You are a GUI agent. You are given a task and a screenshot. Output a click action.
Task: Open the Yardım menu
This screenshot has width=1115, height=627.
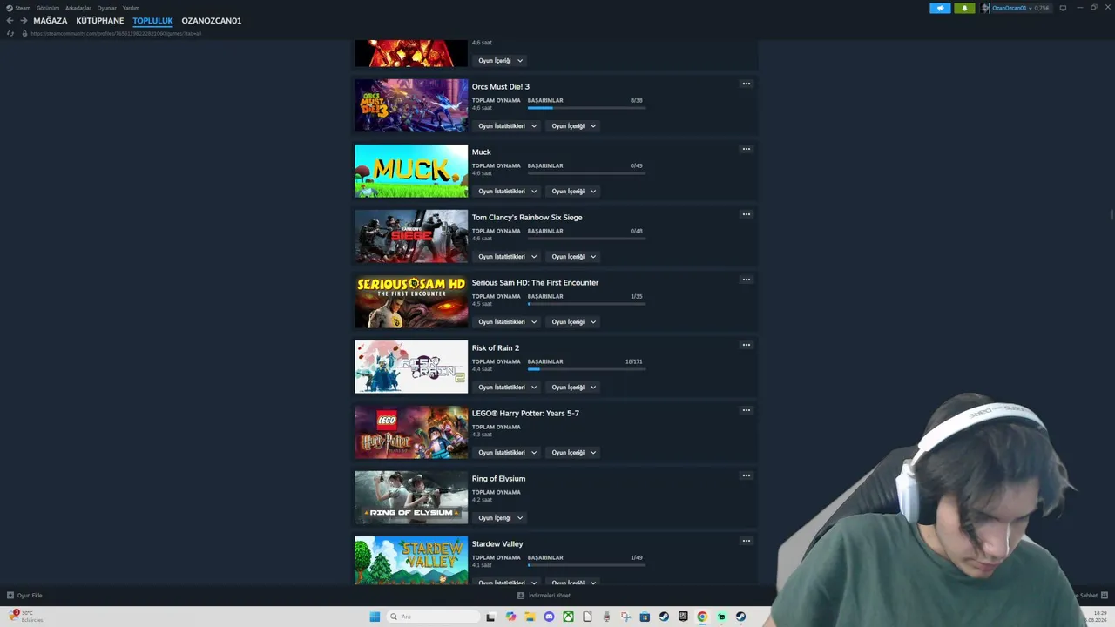[x=131, y=8]
